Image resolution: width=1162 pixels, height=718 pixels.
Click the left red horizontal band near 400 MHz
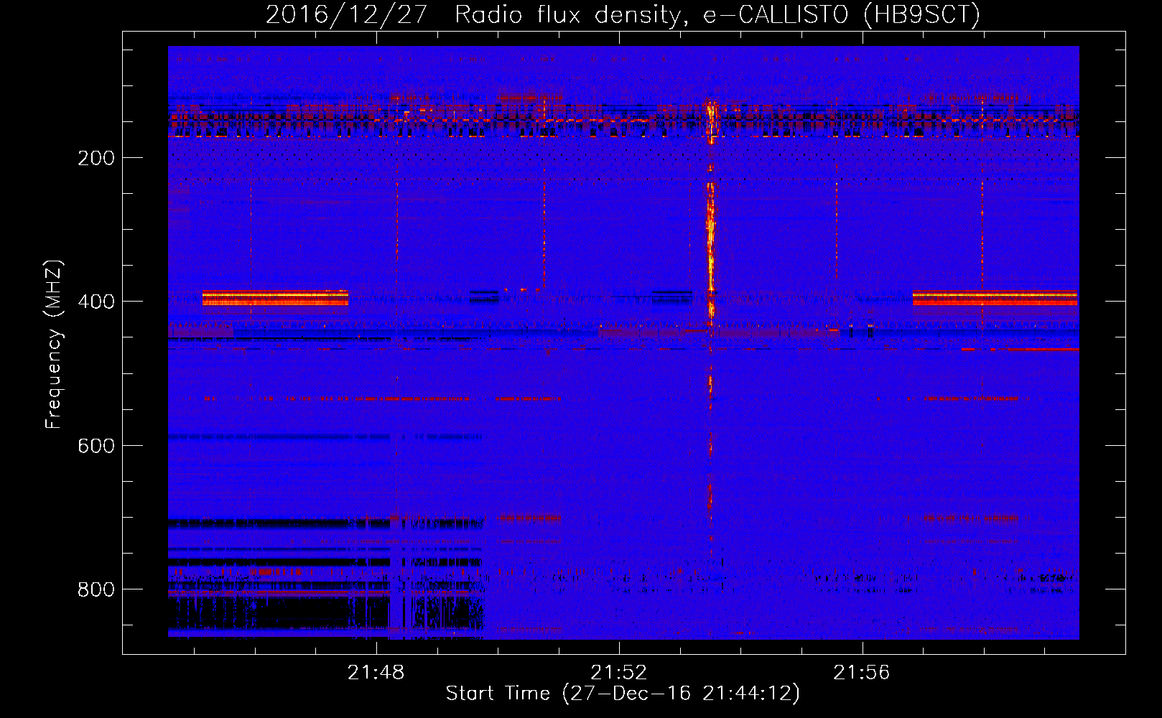pos(275,297)
